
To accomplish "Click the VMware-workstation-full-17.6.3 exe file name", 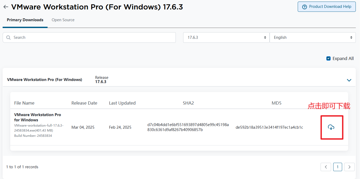I will [39, 128].
